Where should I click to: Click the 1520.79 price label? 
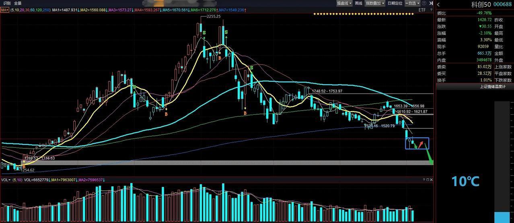point(388,126)
